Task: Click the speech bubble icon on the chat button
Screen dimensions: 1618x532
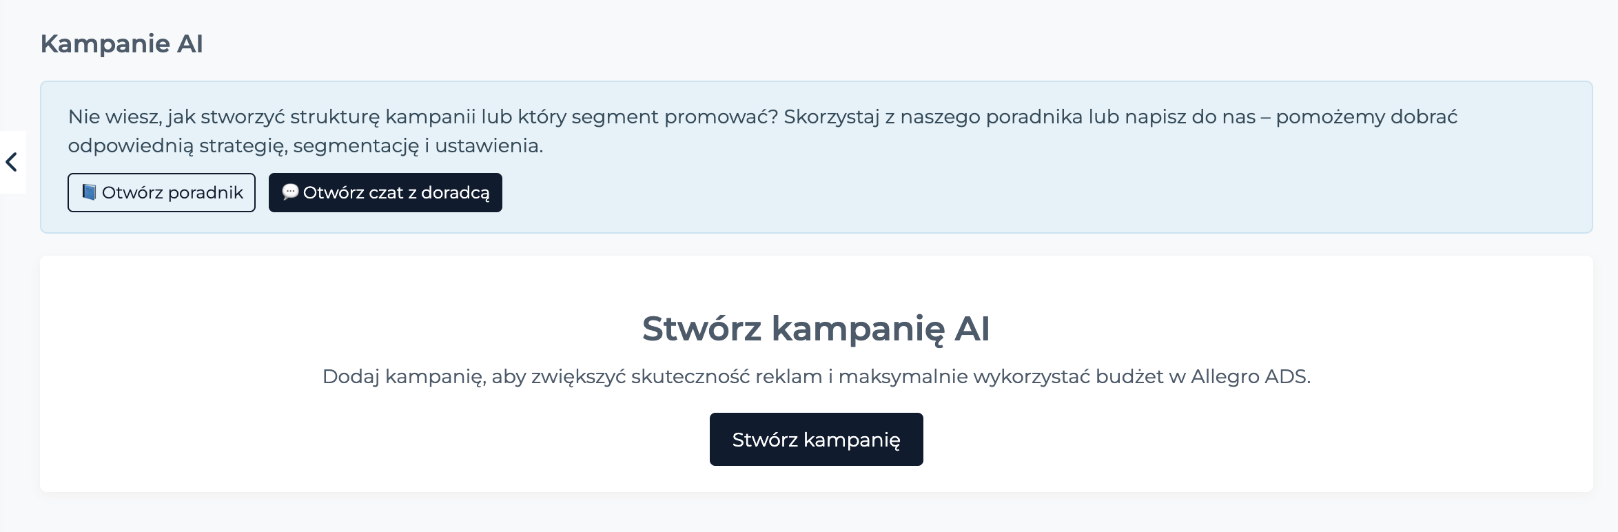Action: [x=291, y=192]
